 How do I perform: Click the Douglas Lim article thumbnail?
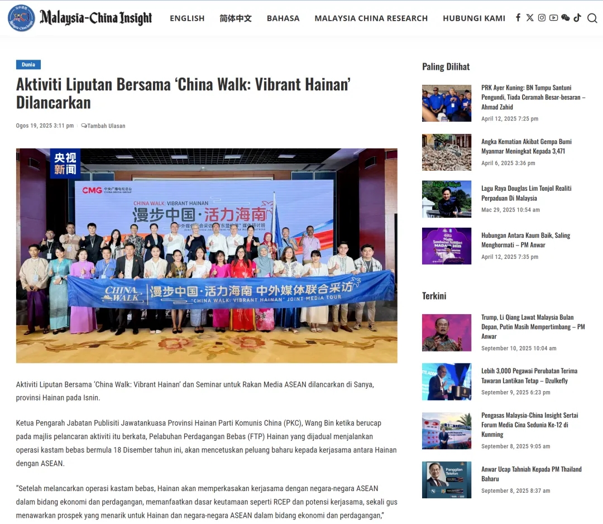pyautogui.click(x=447, y=199)
